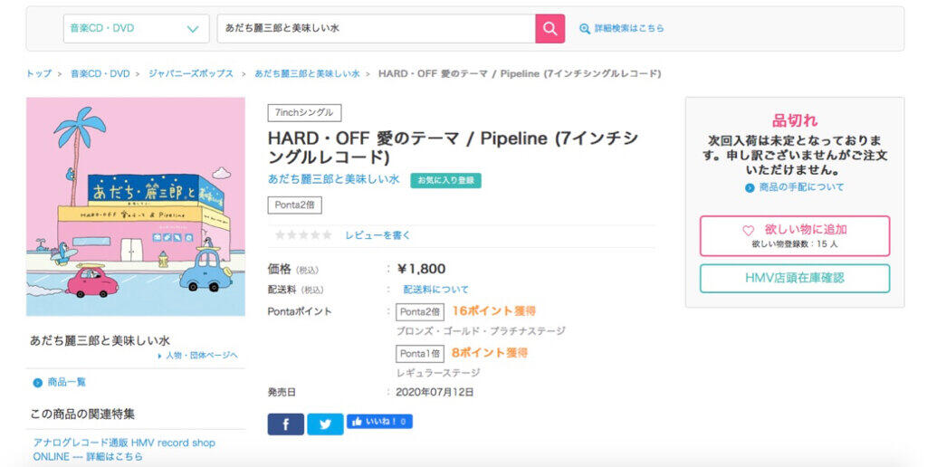Screen dimensions: 927x467
Task: Click the 7inchシングル format tag
Action: [304, 112]
